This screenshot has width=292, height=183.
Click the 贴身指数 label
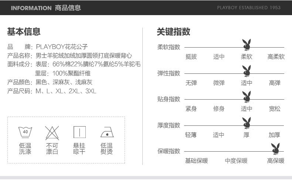click(x=169, y=99)
